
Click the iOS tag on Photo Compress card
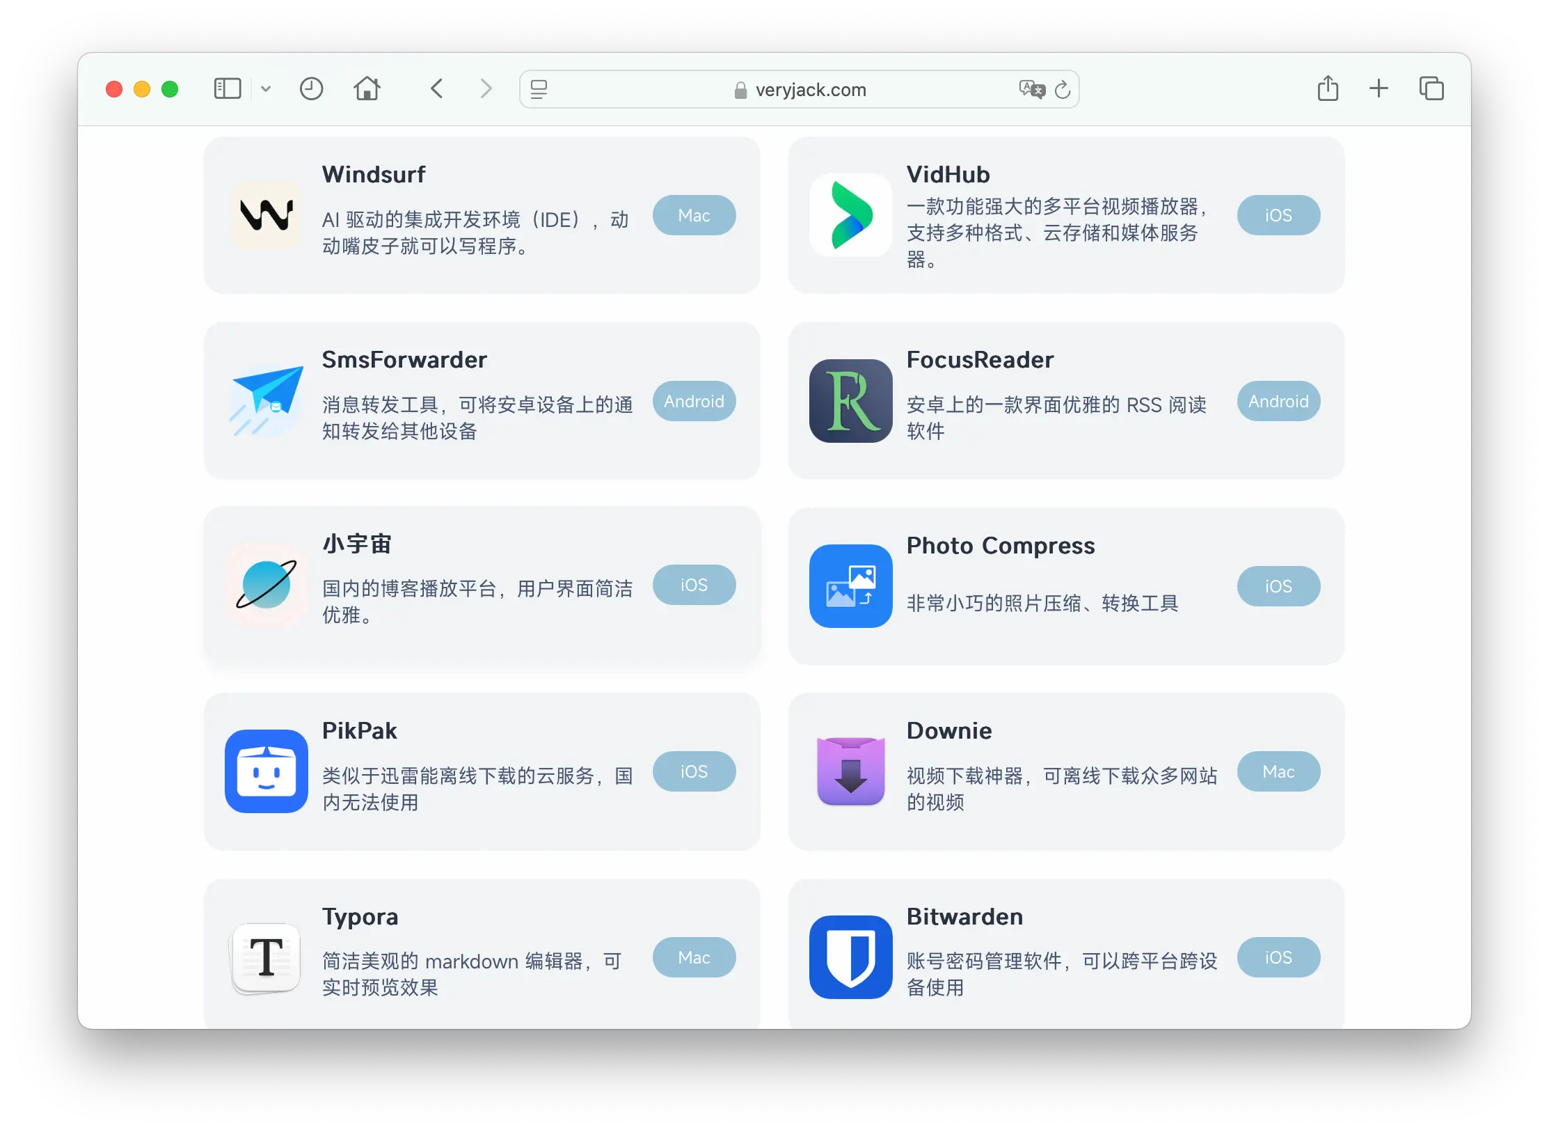(x=1278, y=586)
